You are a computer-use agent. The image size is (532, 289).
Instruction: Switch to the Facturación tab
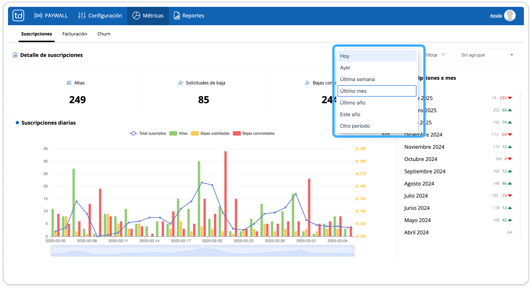coord(75,34)
